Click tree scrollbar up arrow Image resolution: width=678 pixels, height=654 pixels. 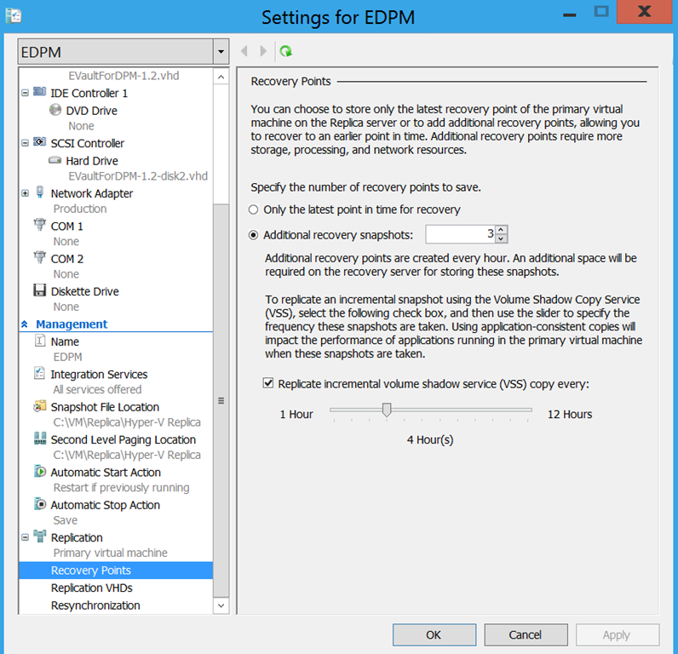tap(221, 77)
